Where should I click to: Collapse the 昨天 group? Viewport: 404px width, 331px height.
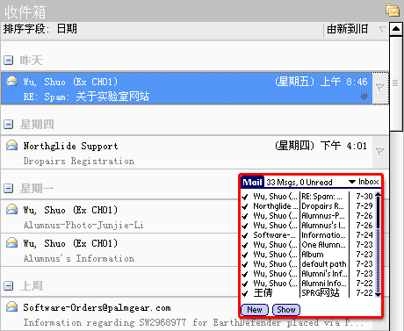coord(8,61)
